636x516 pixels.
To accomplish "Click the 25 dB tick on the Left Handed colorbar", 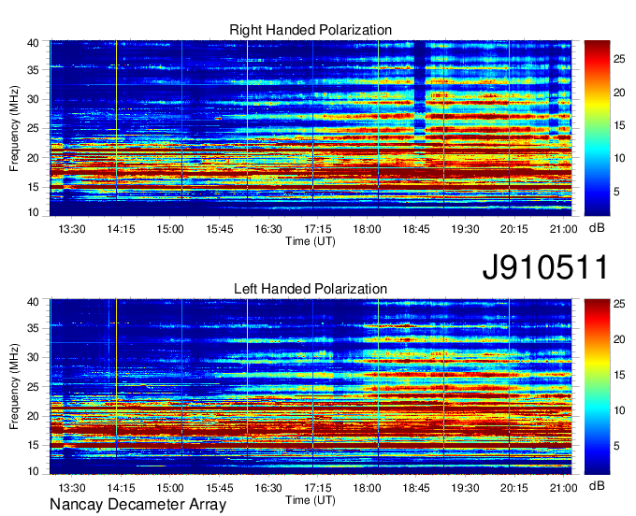I will point(619,304).
